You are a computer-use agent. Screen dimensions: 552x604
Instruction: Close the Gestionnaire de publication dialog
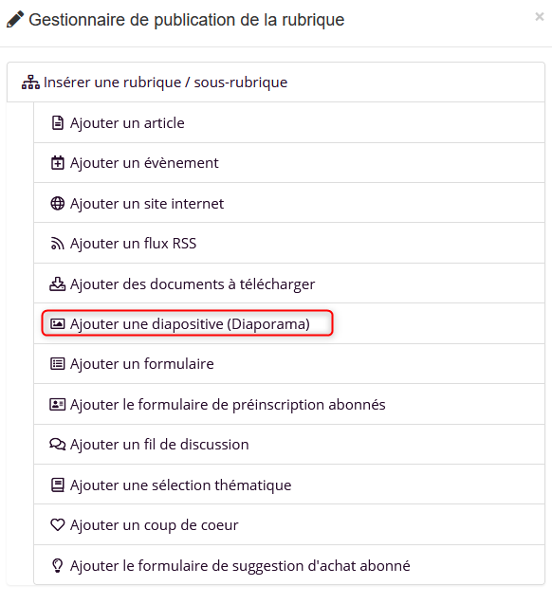[540, 16]
